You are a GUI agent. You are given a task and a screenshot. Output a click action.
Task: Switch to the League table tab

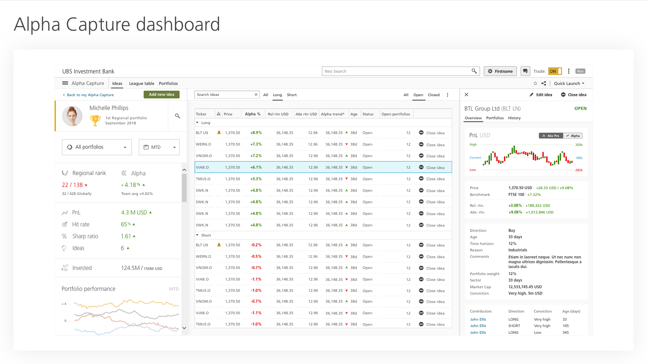click(x=142, y=84)
